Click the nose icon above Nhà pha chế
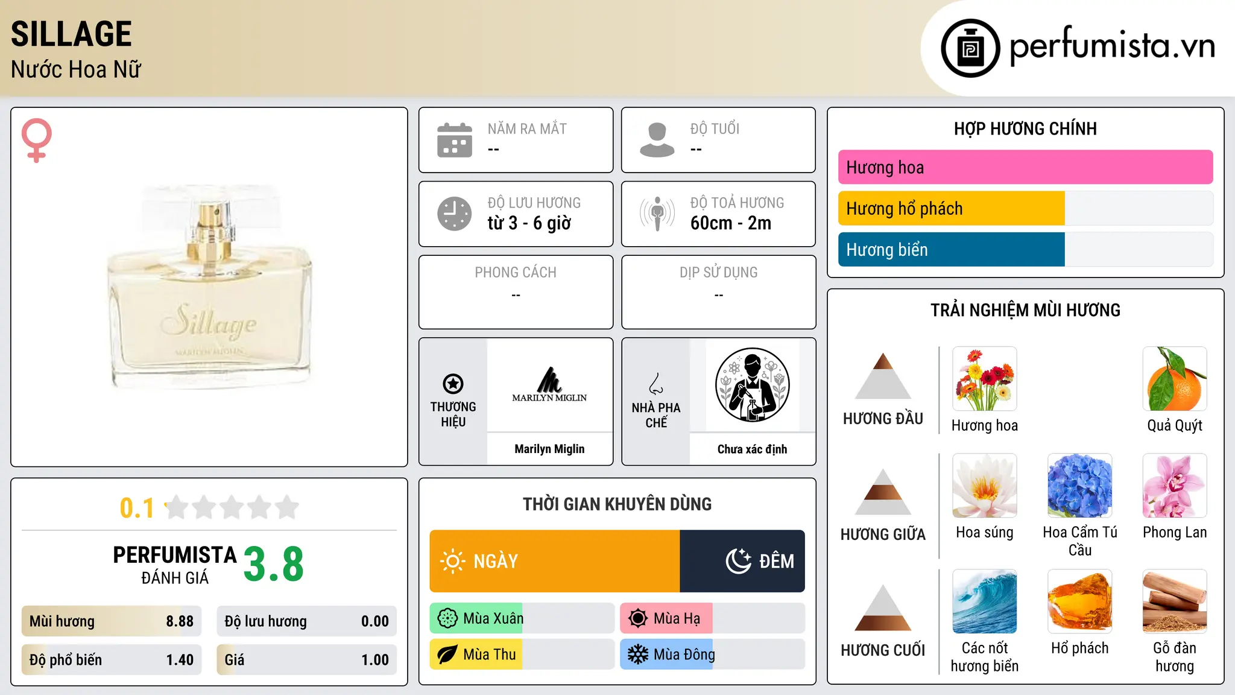The width and height of the screenshot is (1235, 695). pyautogui.click(x=656, y=384)
